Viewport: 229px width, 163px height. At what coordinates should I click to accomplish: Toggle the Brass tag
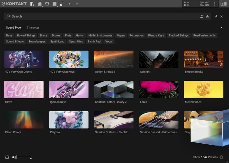[43, 35]
